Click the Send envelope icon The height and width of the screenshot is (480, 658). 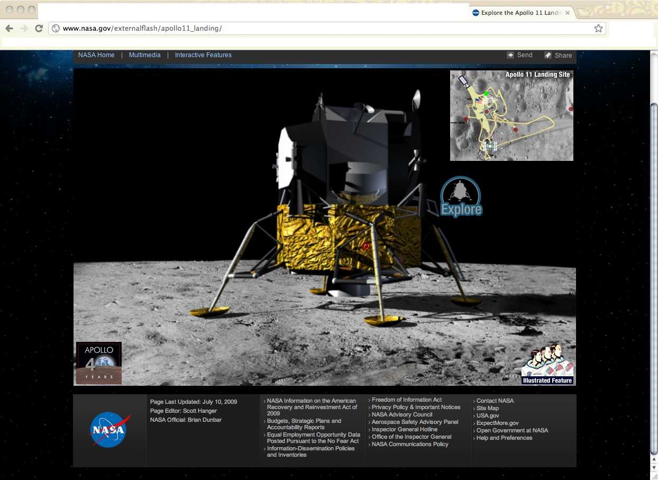coord(510,55)
